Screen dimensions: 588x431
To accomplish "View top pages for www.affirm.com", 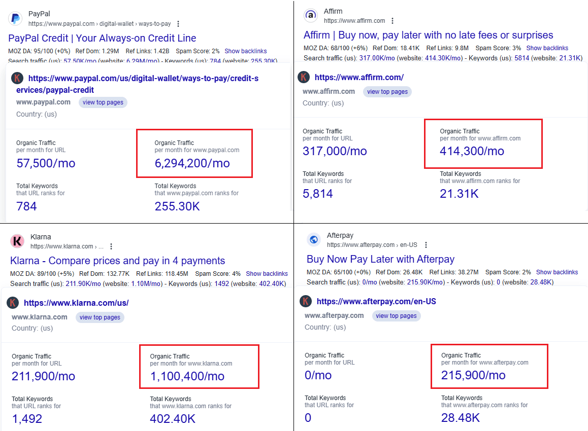I will pos(387,92).
